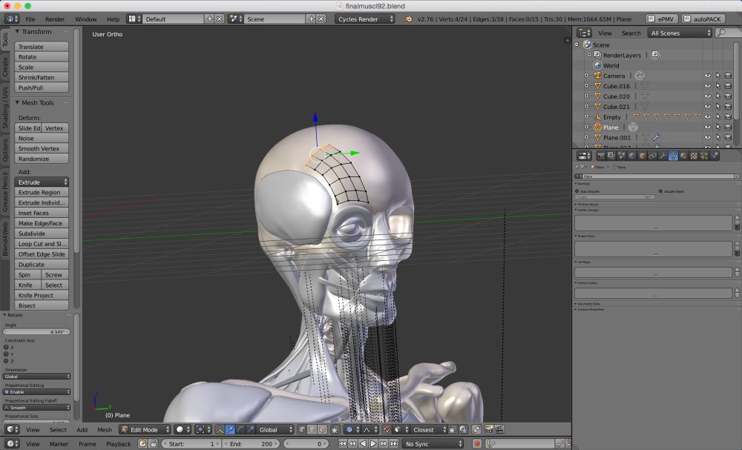
Task: Click the Subdivide button
Action: coord(42,234)
